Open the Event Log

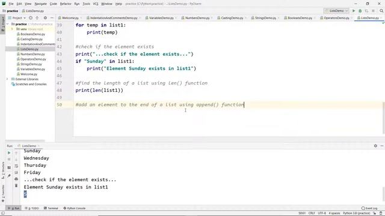click(369, 208)
